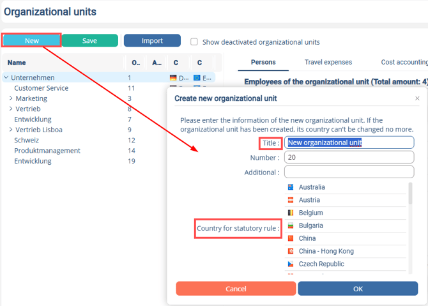Viewport: 428px width, 306px height.
Task: Select the China - Hong Kong flag icon
Action: [291, 251]
